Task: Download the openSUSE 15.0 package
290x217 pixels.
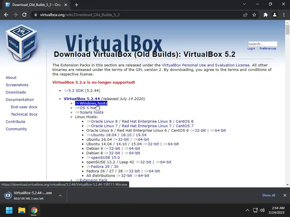Action: click(x=103, y=158)
